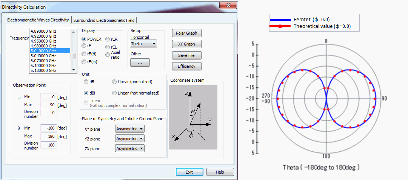Select 5.040000 GHz in frequency list
Viewport: 408px width, 180px height.
pyautogui.click(x=43, y=56)
